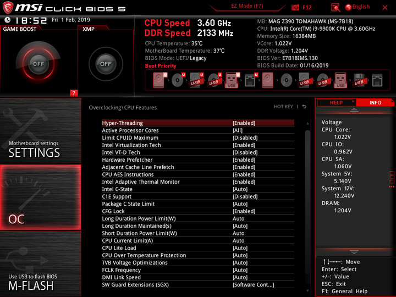The height and width of the screenshot is (297, 396).
Task: Toggle Intel Virtualization Tech setting
Action: pyautogui.click(x=198, y=145)
